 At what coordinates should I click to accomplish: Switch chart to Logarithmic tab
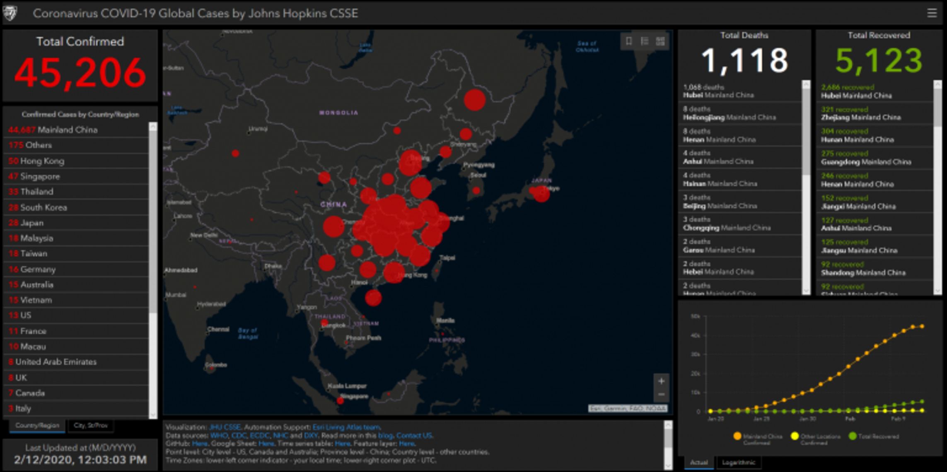click(738, 462)
